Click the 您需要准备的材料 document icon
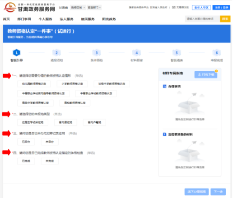Image resolution: width=233 pixels, height=198 pixels. pyautogui.click(x=165, y=134)
